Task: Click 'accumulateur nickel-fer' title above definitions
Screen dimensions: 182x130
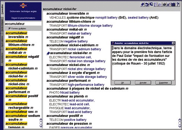Action: [59, 9]
